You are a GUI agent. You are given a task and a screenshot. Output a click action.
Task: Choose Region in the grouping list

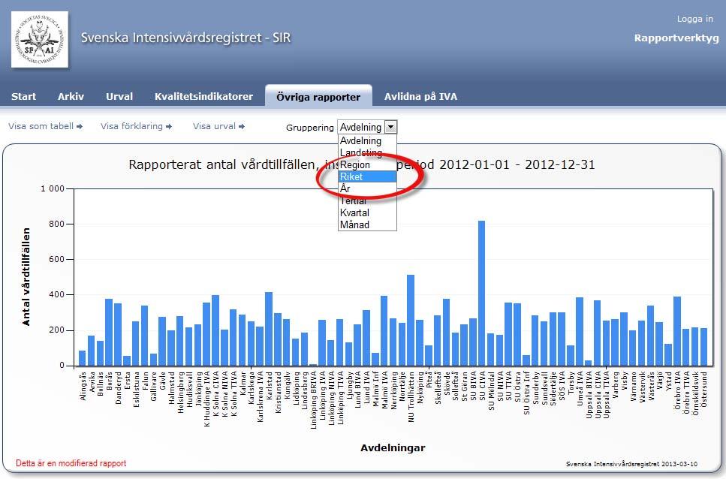point(367,164)
